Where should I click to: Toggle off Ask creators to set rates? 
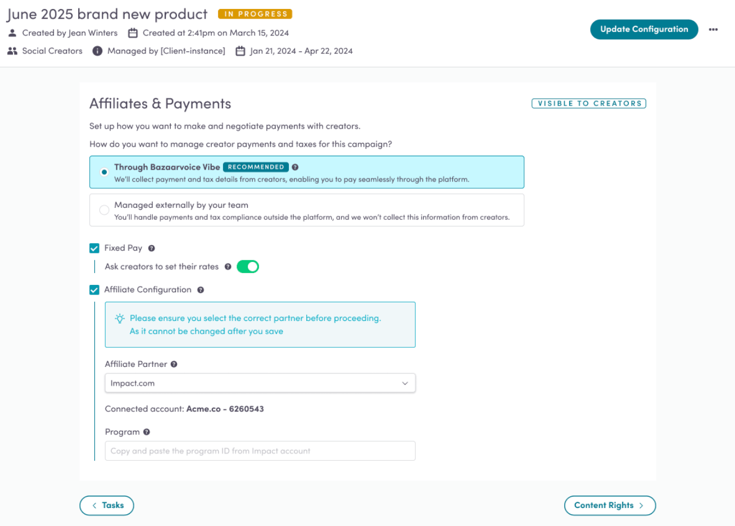click(248, 267)
